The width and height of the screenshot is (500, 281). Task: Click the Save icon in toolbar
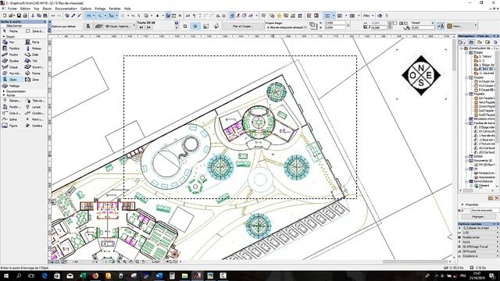click(x=19, y=16)
